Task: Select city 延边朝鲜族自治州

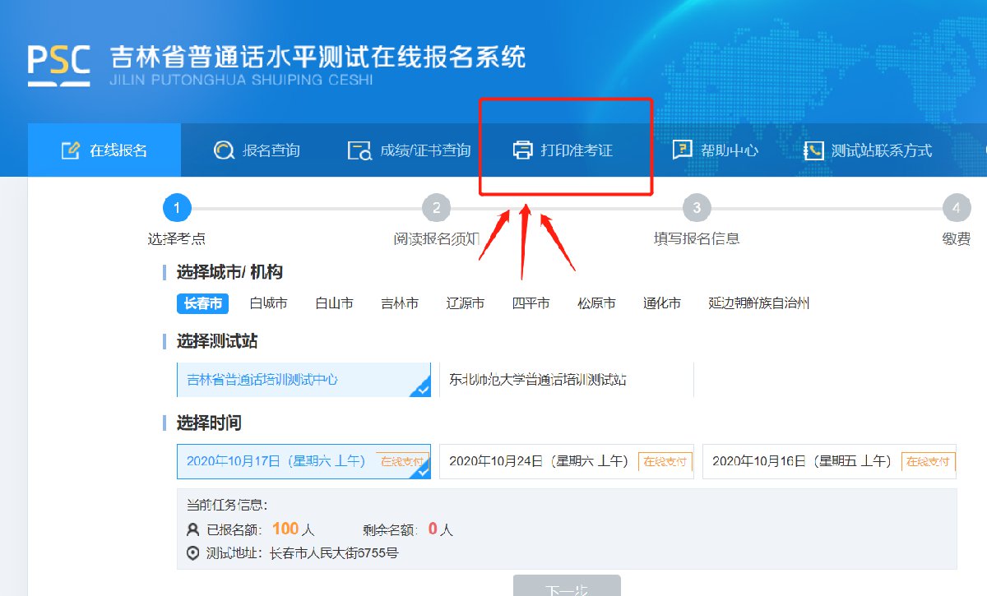Action: coord(759,303)
